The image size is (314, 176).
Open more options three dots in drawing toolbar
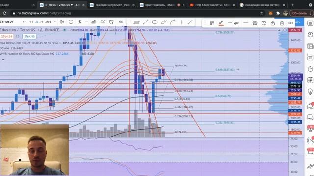[x=291, y=23]
